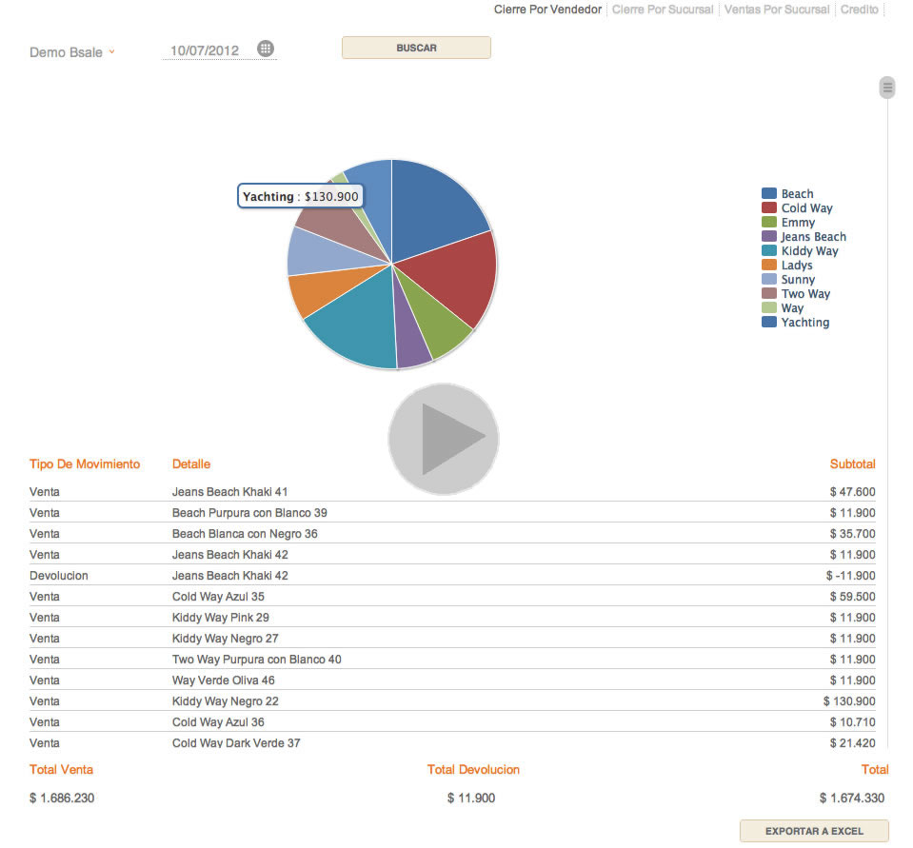Select the Devolucion Jeans Beach Khaki 42 row

point(452,576)
